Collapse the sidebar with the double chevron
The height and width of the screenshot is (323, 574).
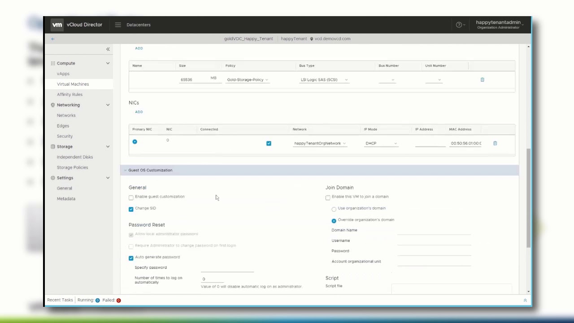coord(108,49)
